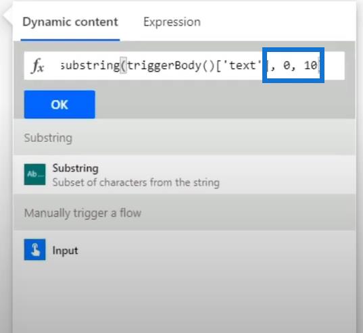Click the fx formula icon

click(x=37, y=66)
